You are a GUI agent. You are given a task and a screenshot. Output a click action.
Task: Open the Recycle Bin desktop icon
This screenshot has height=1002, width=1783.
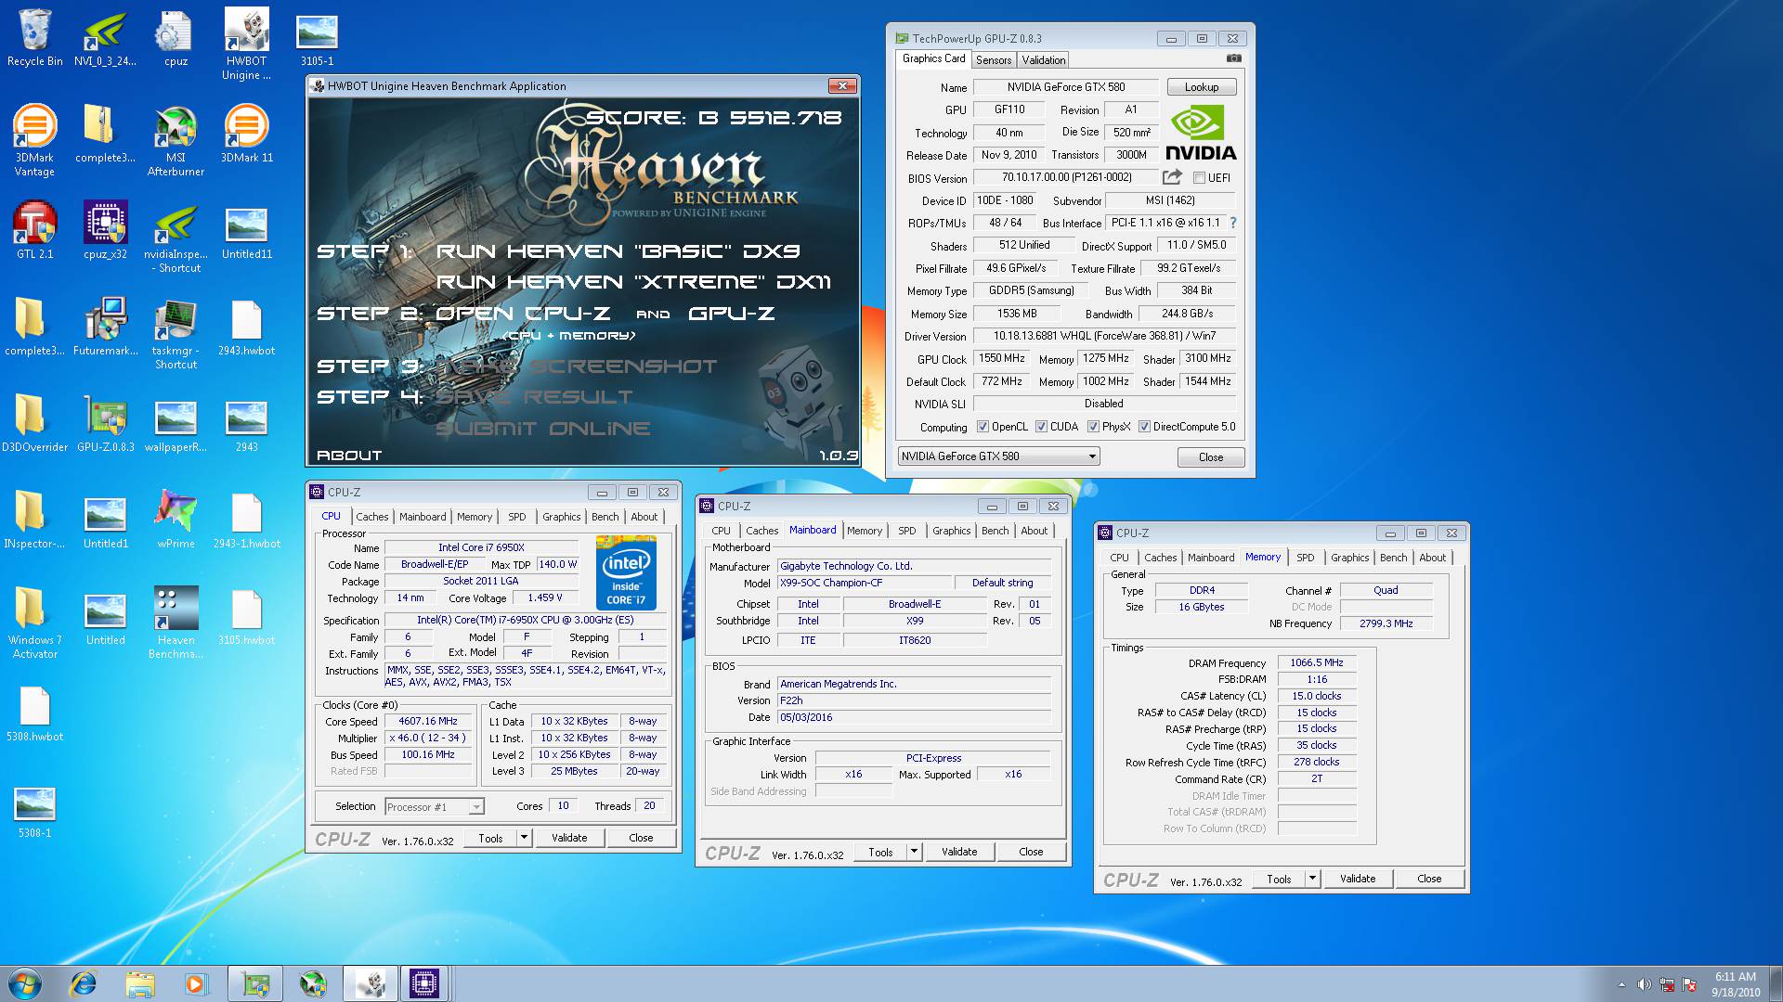coord(34,39)
